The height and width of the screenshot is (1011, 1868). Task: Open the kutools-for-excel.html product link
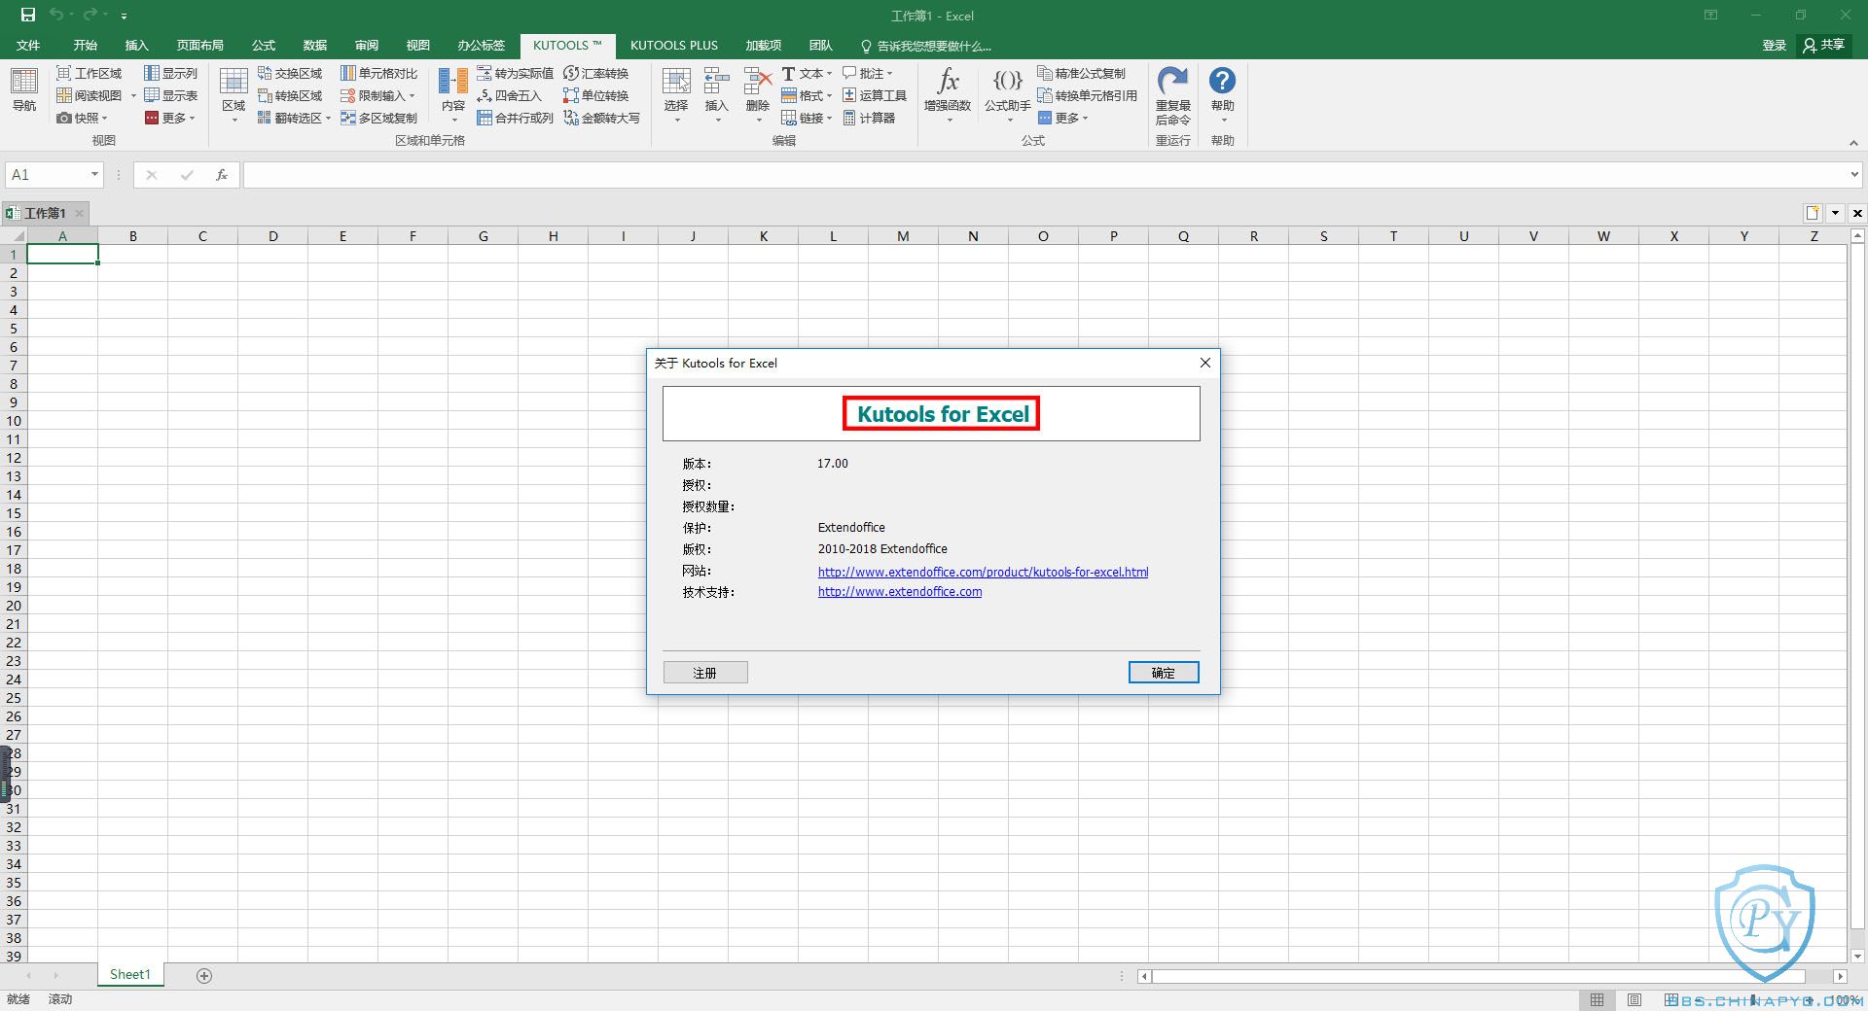(x=983, y=572)
